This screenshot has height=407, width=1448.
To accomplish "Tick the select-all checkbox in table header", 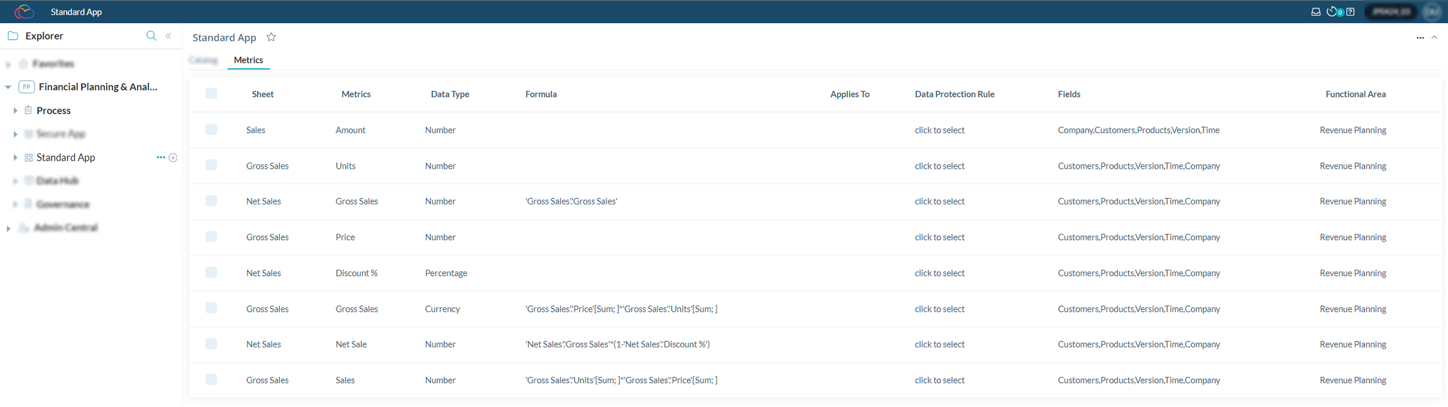I will 211,94.
